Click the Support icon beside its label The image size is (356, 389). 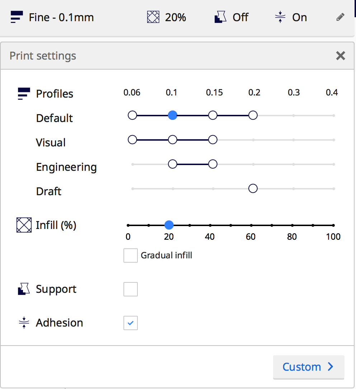pyautogui.click(x=24, y=289)
